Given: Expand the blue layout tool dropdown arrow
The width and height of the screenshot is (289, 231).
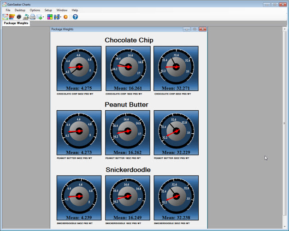Looking at the screenshot, I should 61,18.
